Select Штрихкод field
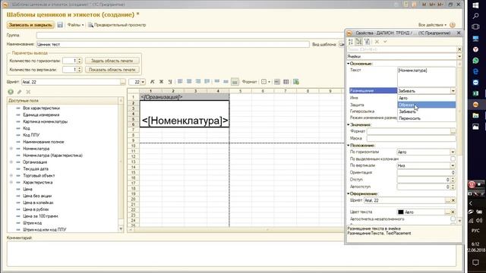Screen dimensions: 486x273 coord(32,223)
